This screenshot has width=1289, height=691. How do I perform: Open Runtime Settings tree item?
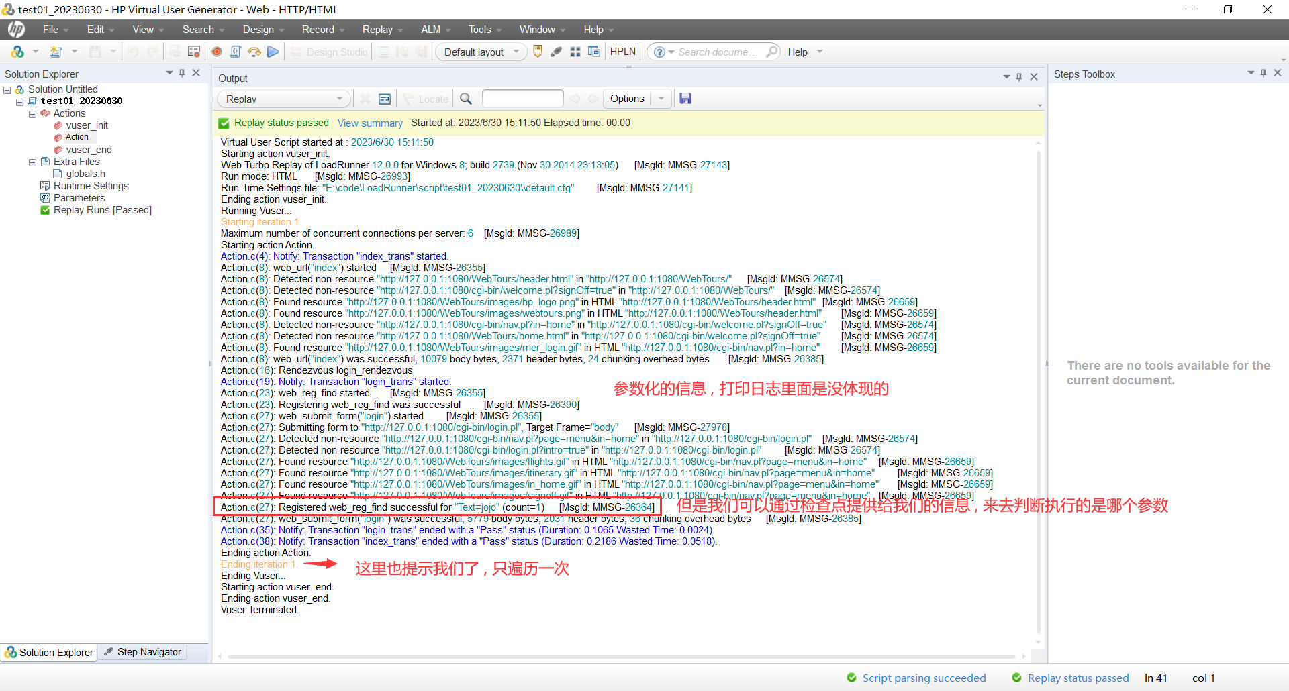click(x=91, y=186)
